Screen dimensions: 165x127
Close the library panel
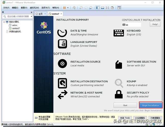point(31,12)
